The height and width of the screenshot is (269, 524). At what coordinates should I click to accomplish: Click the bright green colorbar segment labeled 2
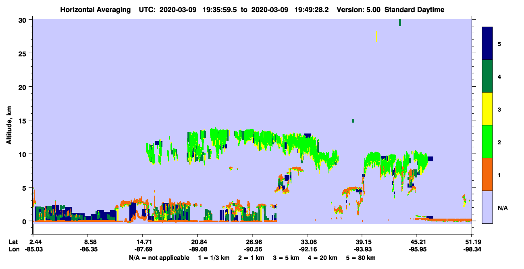click(487, 142)
